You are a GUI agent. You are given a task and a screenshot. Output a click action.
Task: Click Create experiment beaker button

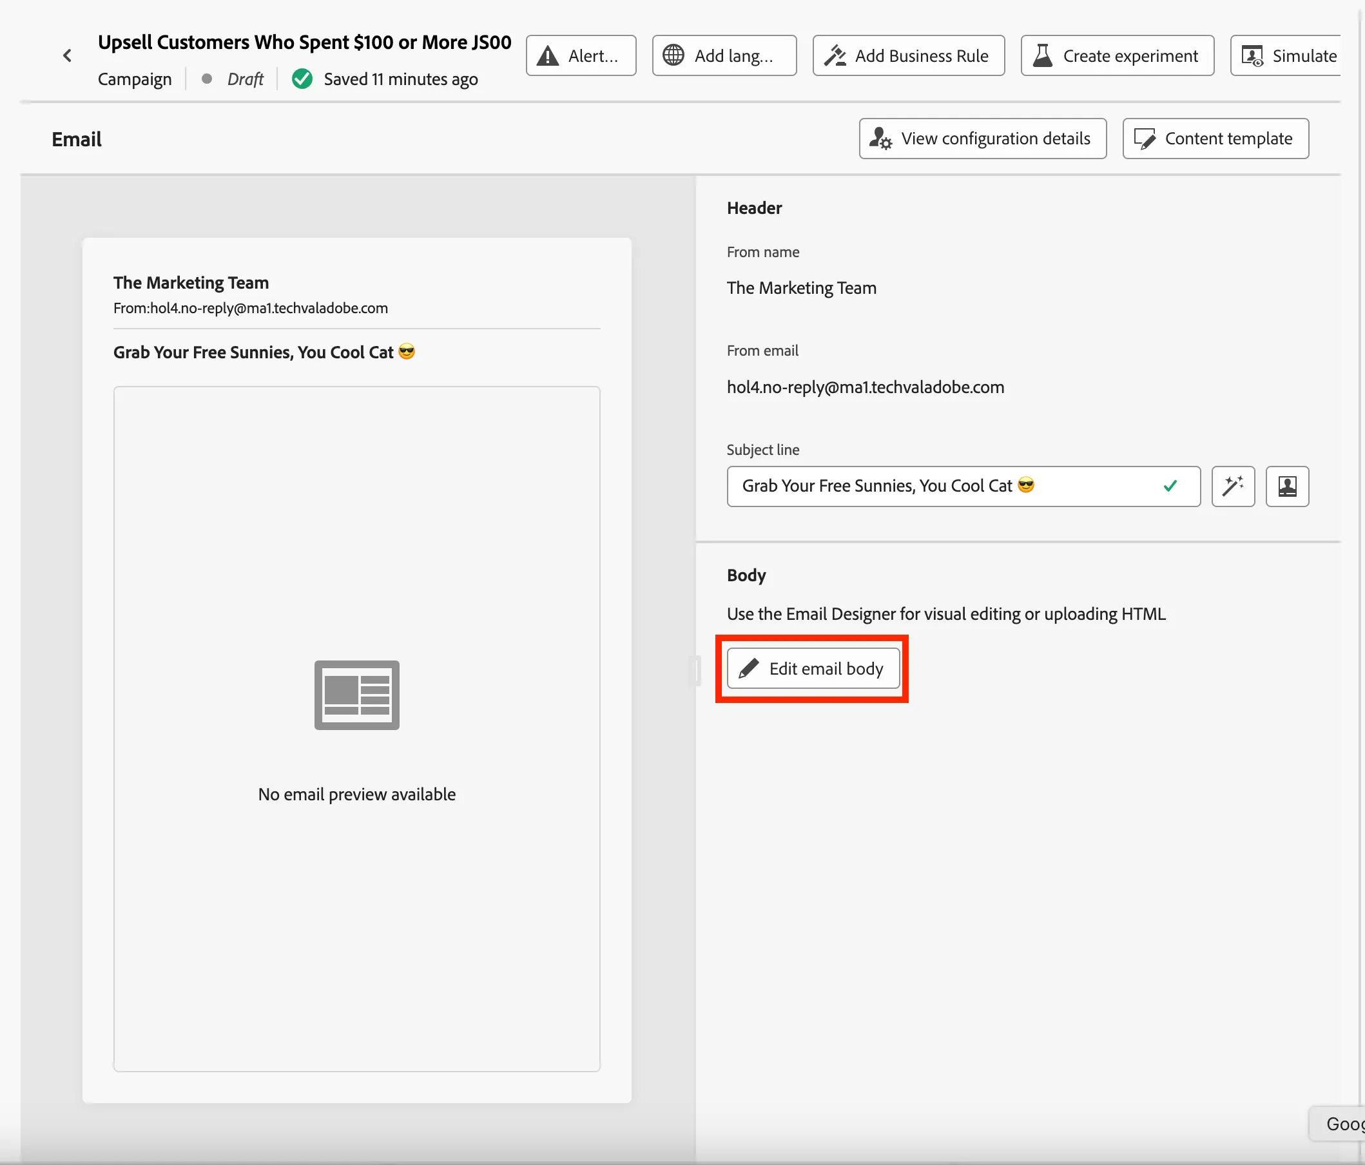[1118, 56]
